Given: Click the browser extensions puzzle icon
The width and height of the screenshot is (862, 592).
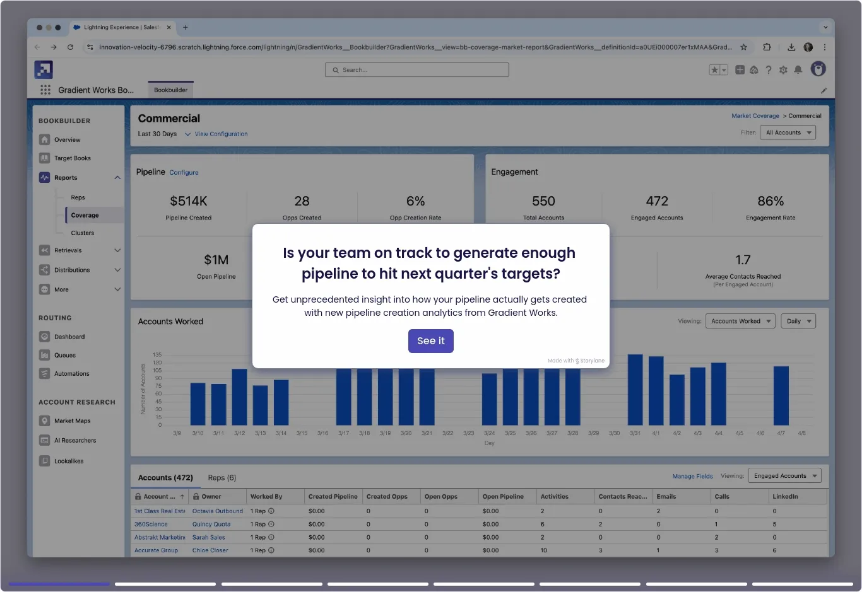Looking at the screenshot, I should 767,47.
